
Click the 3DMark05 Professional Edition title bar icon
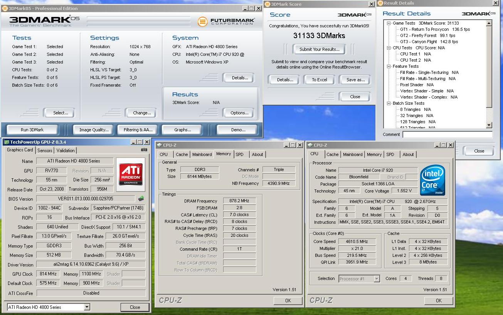pyautogui.click(x=5, y=8)
